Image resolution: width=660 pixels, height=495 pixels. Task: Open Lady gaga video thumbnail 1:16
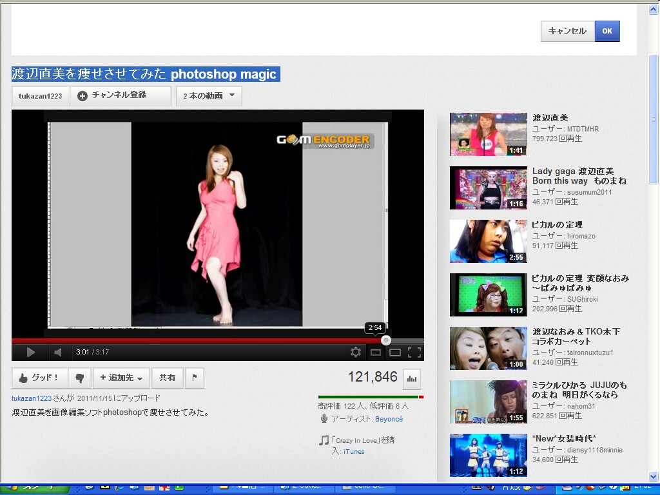[x=489, y=188]
